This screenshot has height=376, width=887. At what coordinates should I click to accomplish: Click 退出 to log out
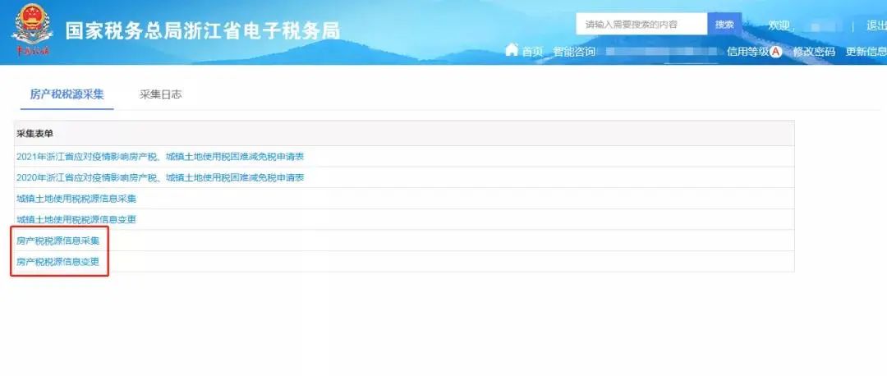(876, 25)
